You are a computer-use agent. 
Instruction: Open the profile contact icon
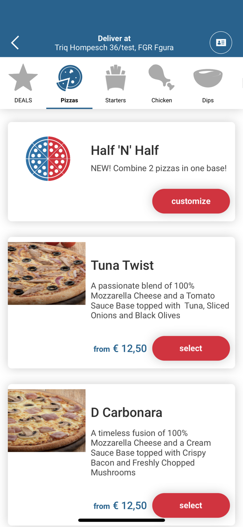pyautogui.click(x=221, y=42)
